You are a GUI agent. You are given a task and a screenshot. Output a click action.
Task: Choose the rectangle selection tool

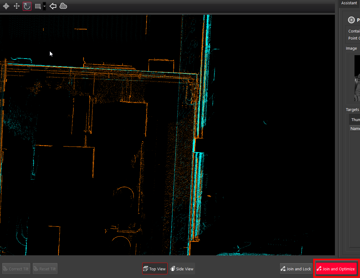tap(38, 6)
